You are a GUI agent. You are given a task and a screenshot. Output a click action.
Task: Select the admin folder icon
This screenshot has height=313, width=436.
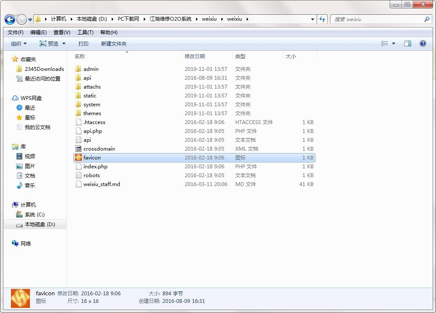pos(78,69)
